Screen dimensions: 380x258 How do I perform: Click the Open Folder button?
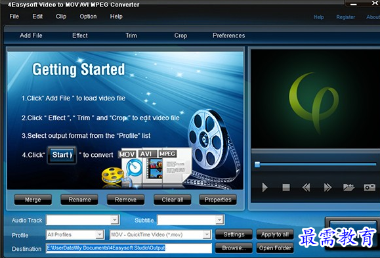pos(275,248)
